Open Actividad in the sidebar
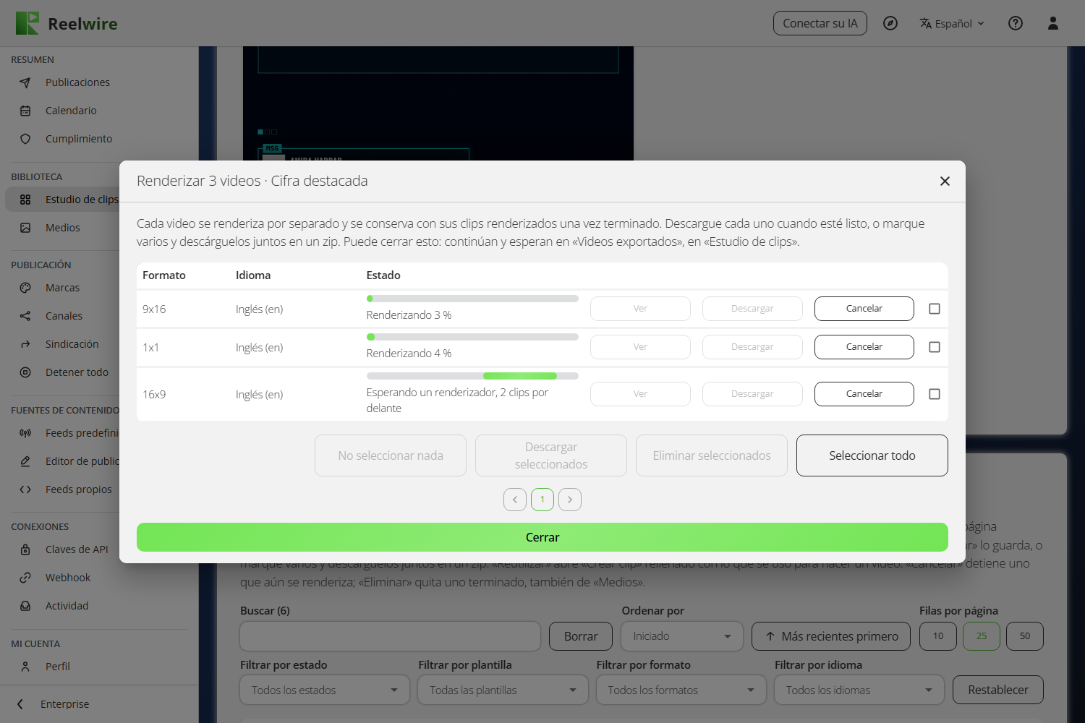Image resolution: width=1085 pixels, height=723 pixels. click(67, 606)
